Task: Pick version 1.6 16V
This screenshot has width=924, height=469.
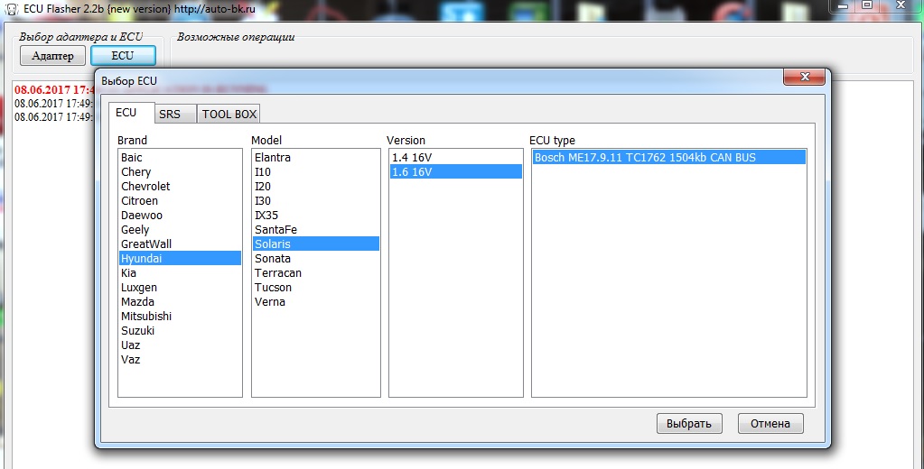Action: point(455,172)
